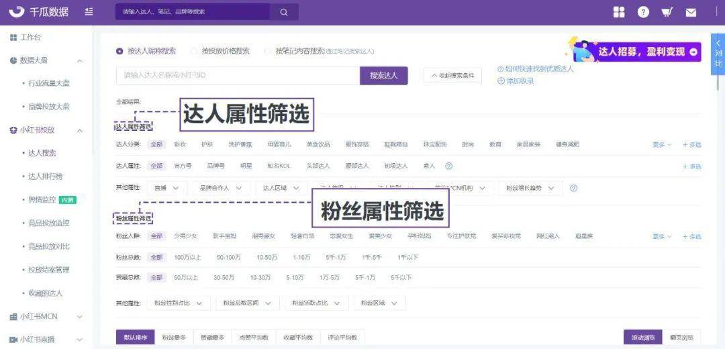Image resolution: width=725 pixels, height=349 pixels.
Task: Focus the 达人名称 search input field
Action: click(238, 76)
